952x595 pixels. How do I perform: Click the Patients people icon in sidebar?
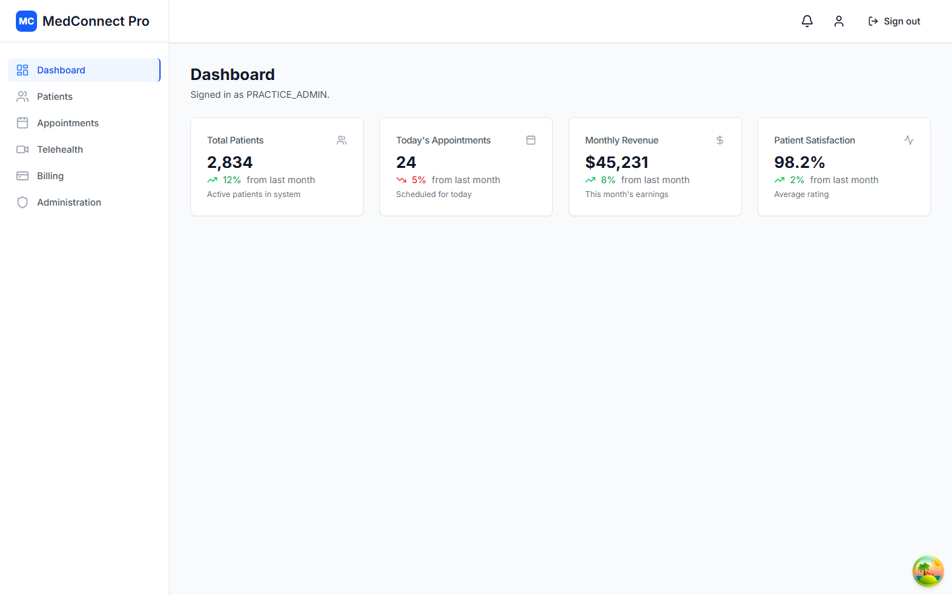pos(22,97)
